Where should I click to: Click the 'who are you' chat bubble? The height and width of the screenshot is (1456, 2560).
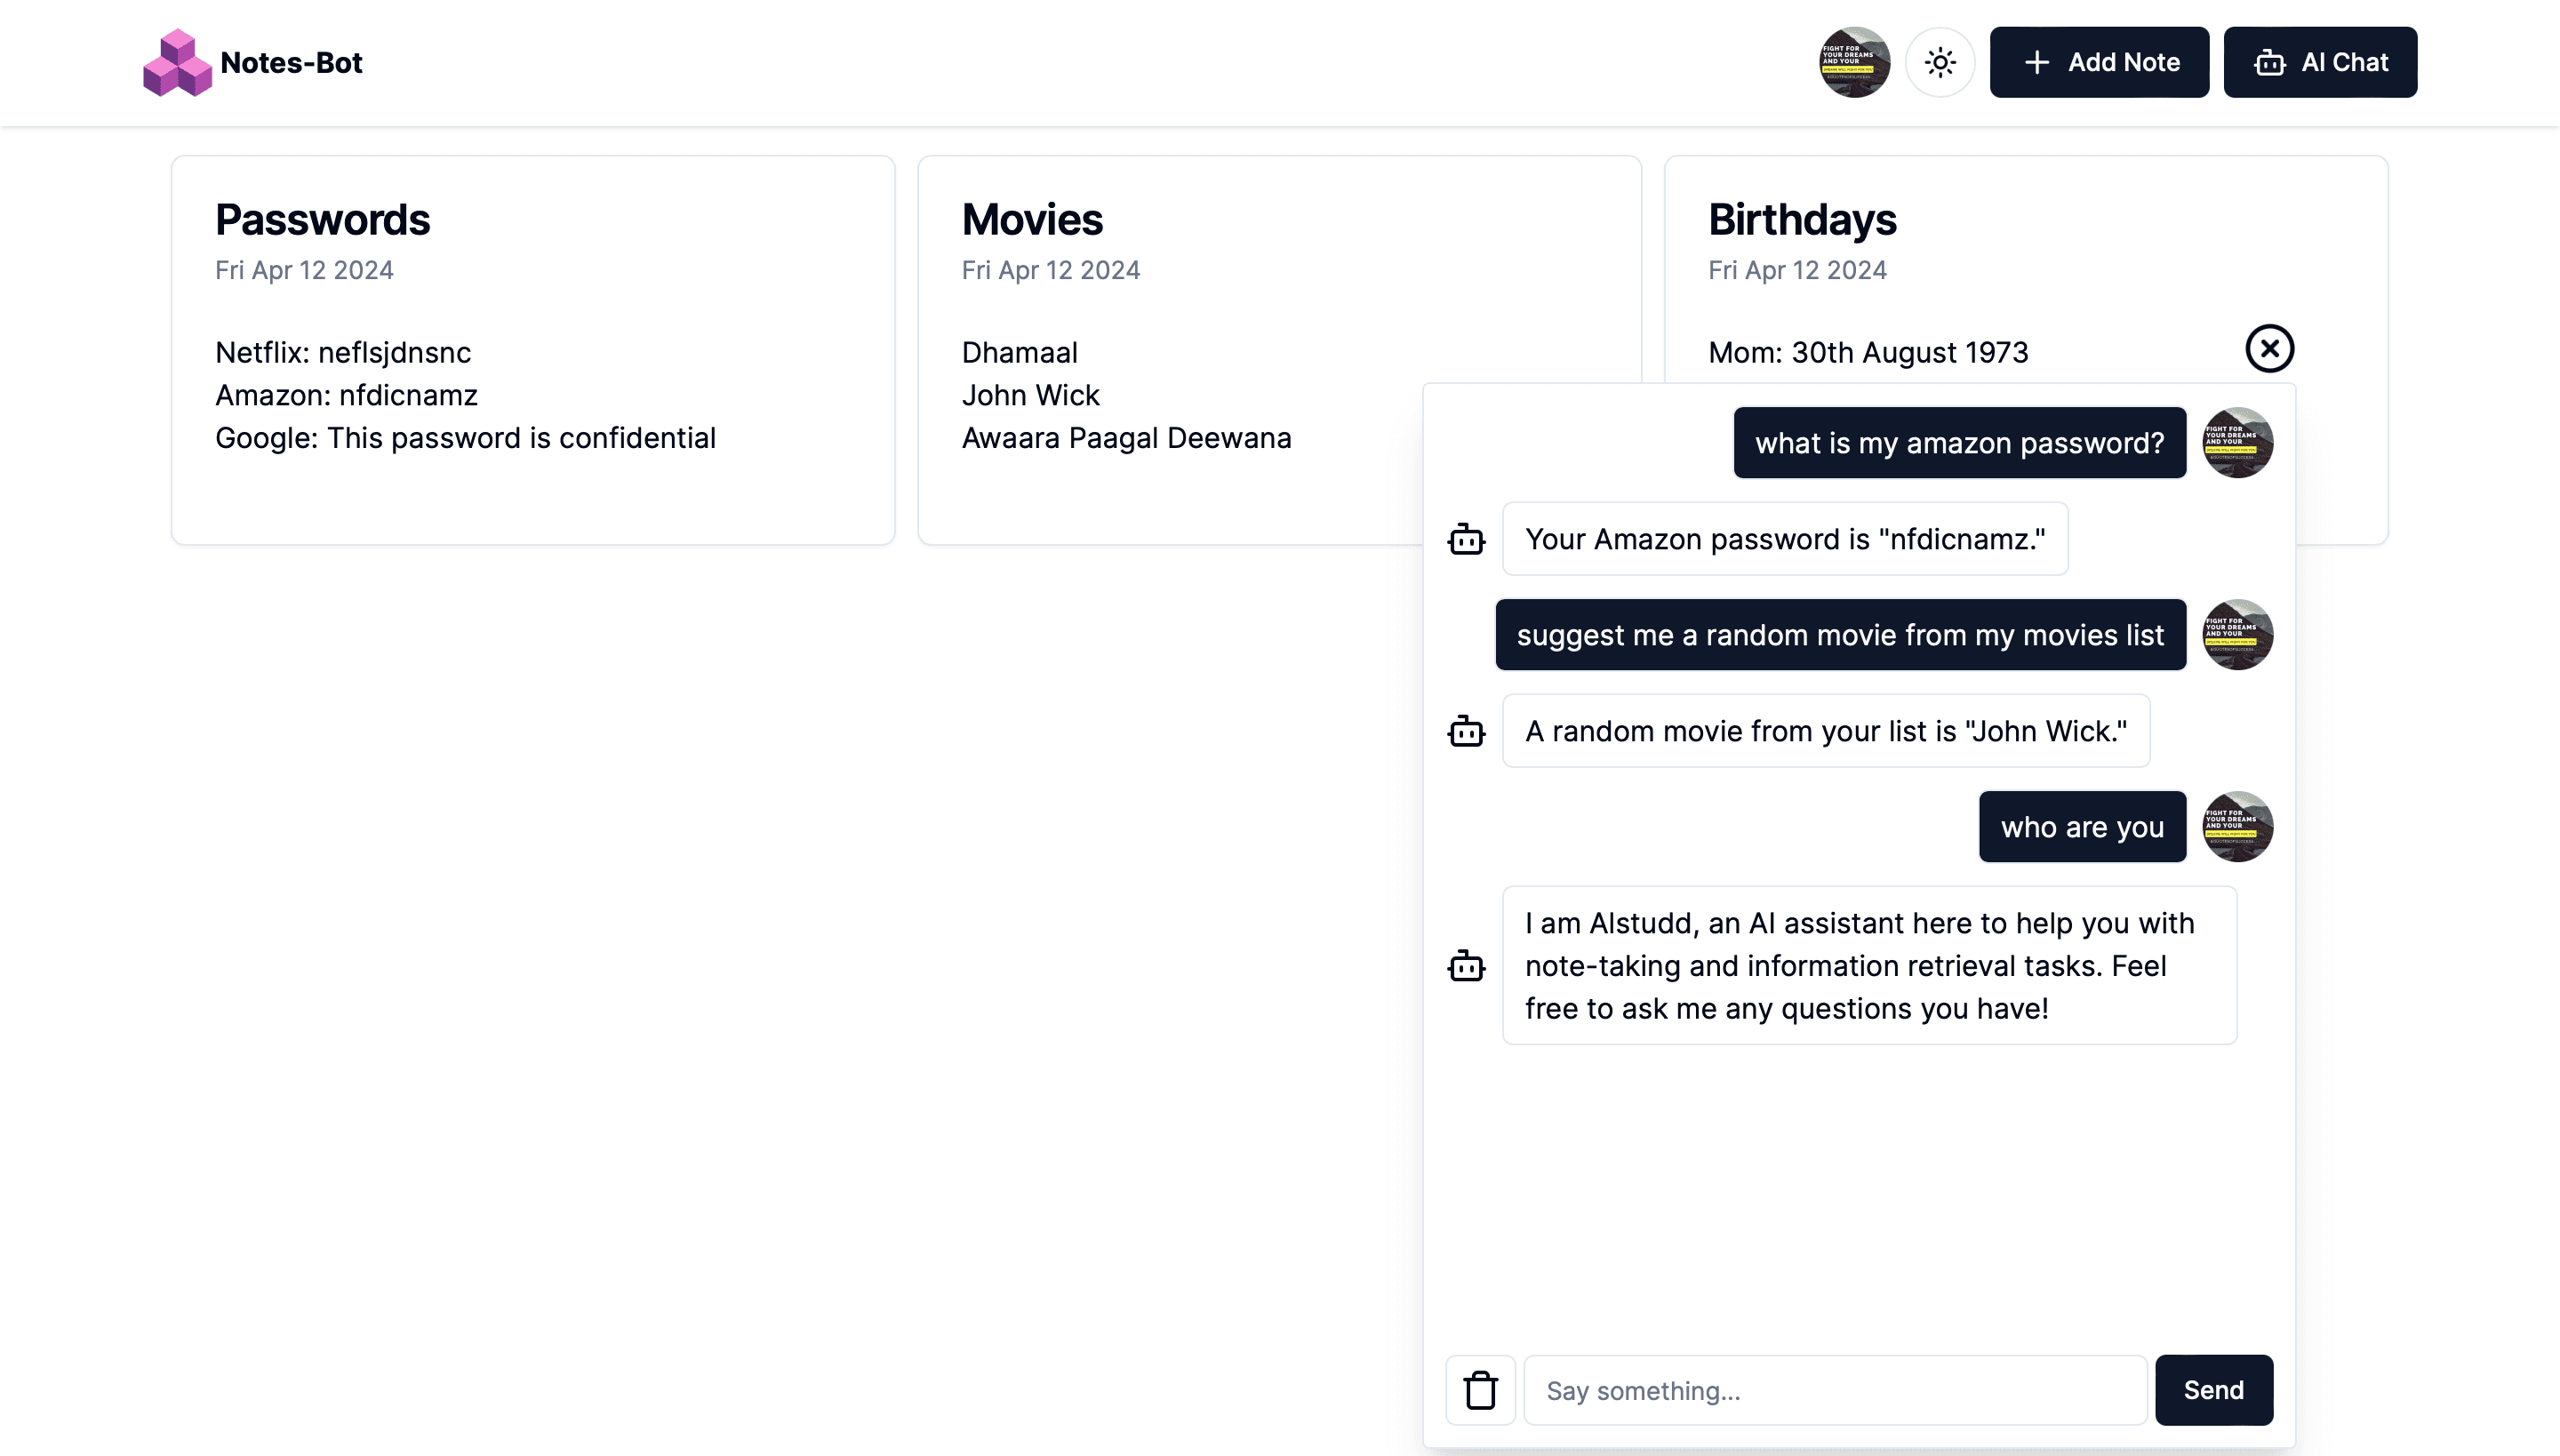2081,826
